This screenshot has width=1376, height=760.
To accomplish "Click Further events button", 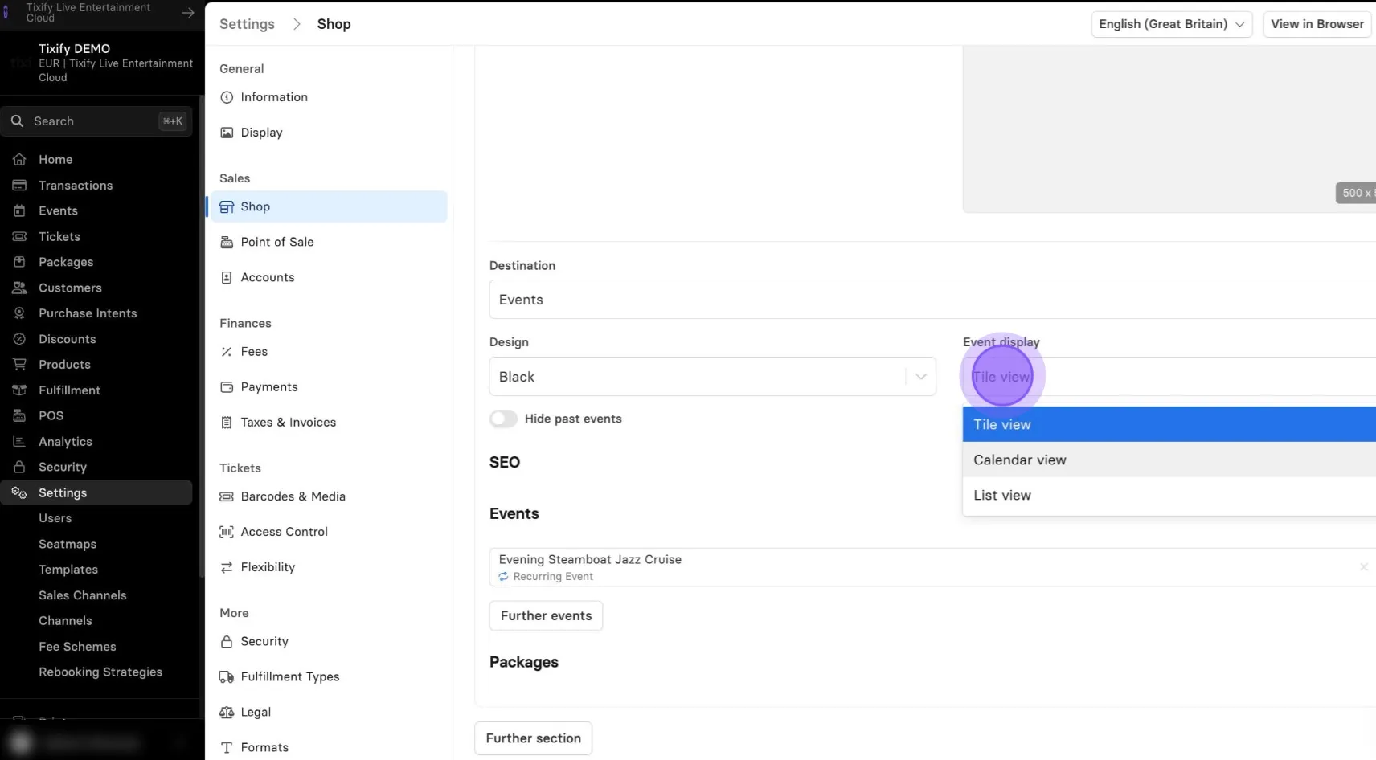I will pos(546,615).
